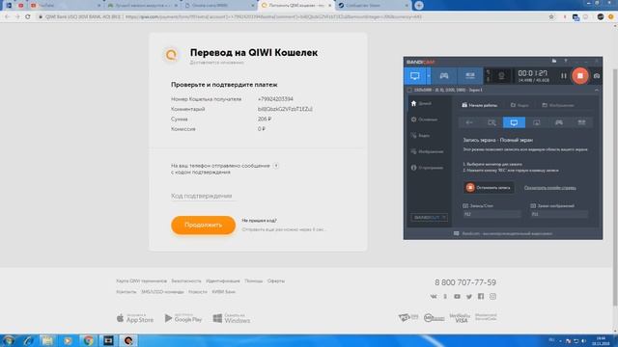Open the Основные settings in Bandicam sidebar
Viewport: 618px width, 347px height.
(424, 120)
